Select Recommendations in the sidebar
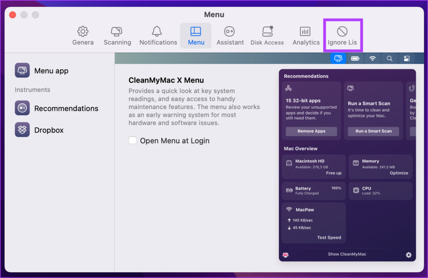Viewport: 428px width, 278px height. pos(56,108)
